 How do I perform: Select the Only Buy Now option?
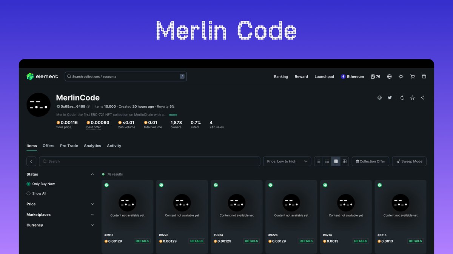pos(40,184)
